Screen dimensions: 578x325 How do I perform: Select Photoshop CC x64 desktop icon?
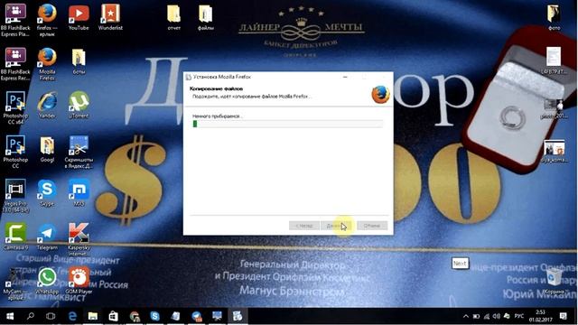point(15,107)
